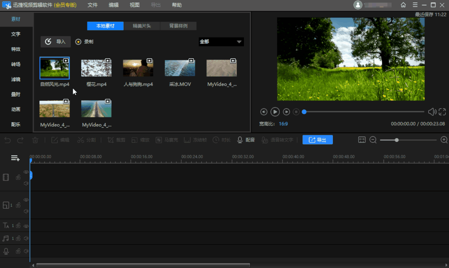Mute the picture-in-picture overlay track

26,211
